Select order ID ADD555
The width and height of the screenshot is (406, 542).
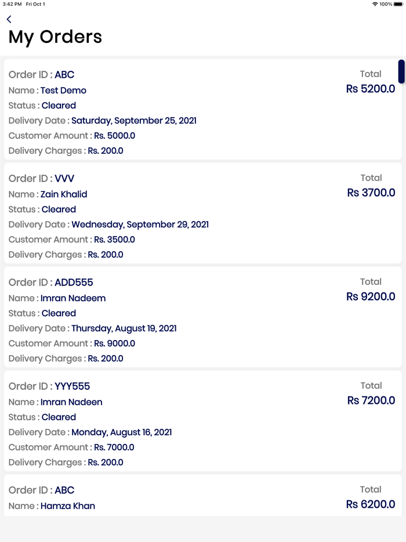74,283
